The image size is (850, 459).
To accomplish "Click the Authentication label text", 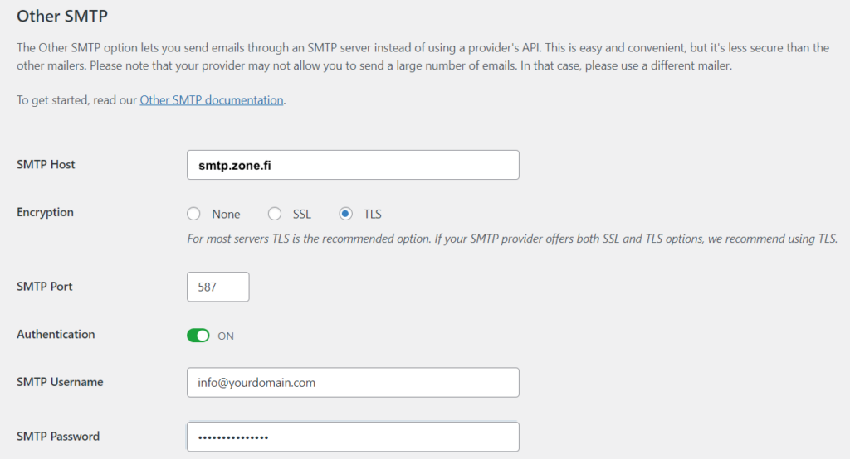I will [56, 335].
